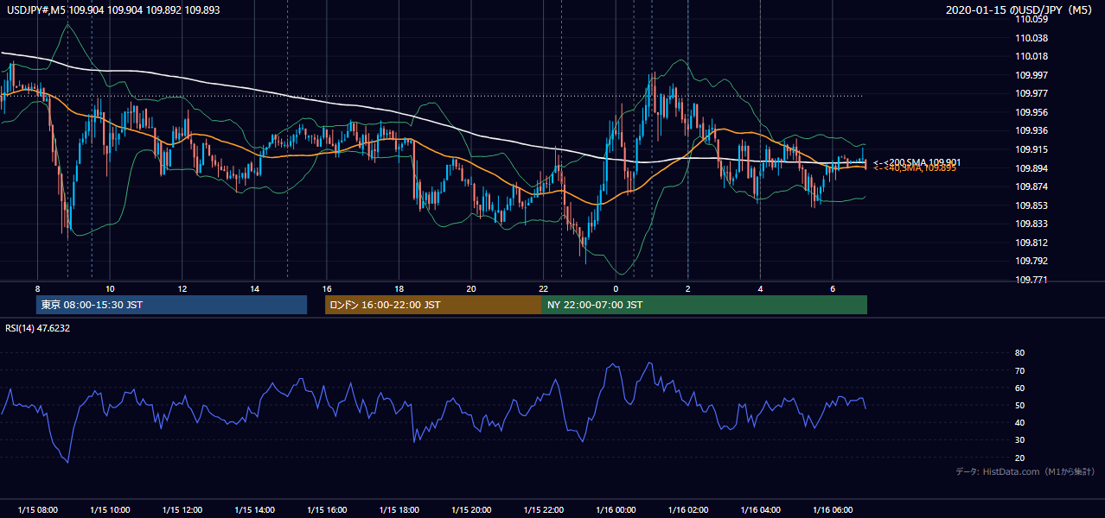This screenshot has width=1105, height=518.
Task: Click the 1/16 06:00 time label
Action: click(833, 509)
